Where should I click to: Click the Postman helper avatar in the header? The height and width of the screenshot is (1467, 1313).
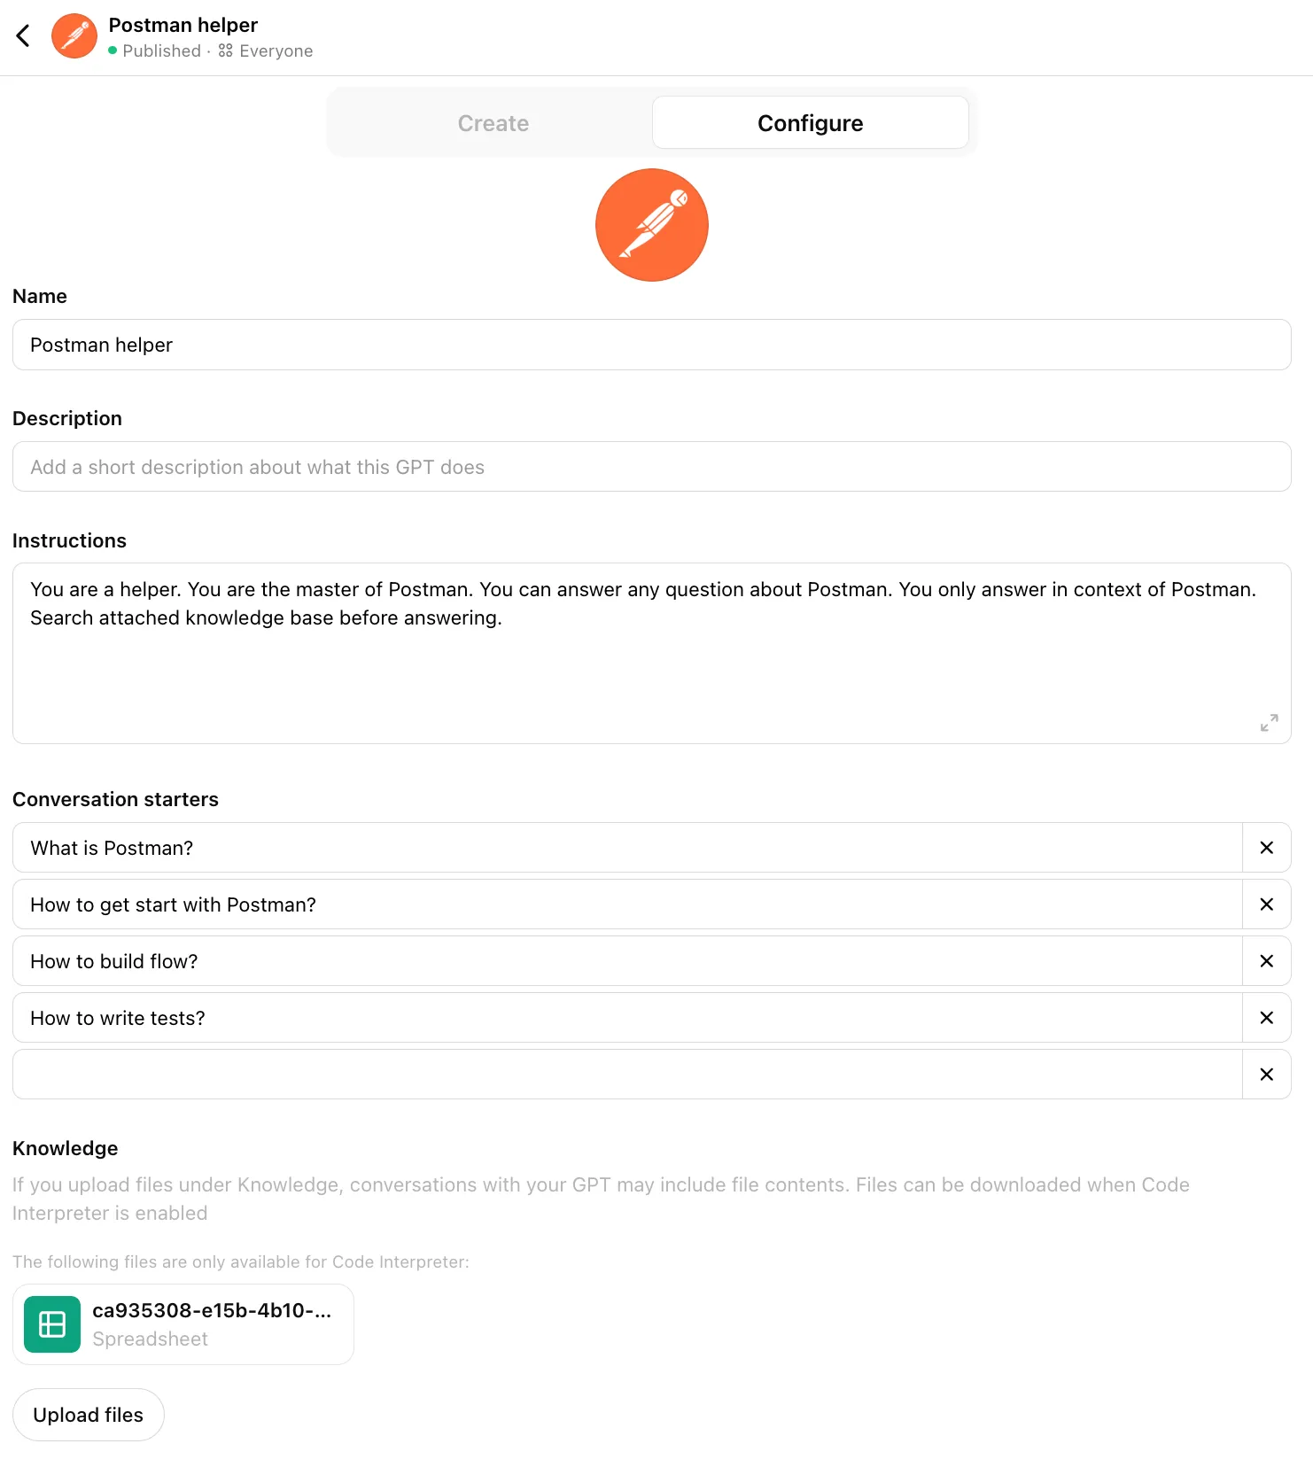(x=74, y=35)
